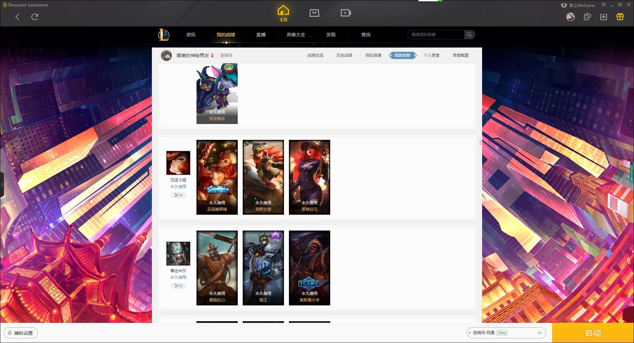Open the 资讯 tab

point(191,35)
